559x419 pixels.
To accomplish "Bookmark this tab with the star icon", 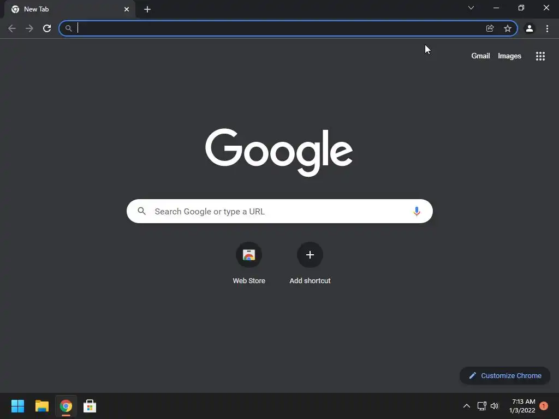I will point(508,28).
